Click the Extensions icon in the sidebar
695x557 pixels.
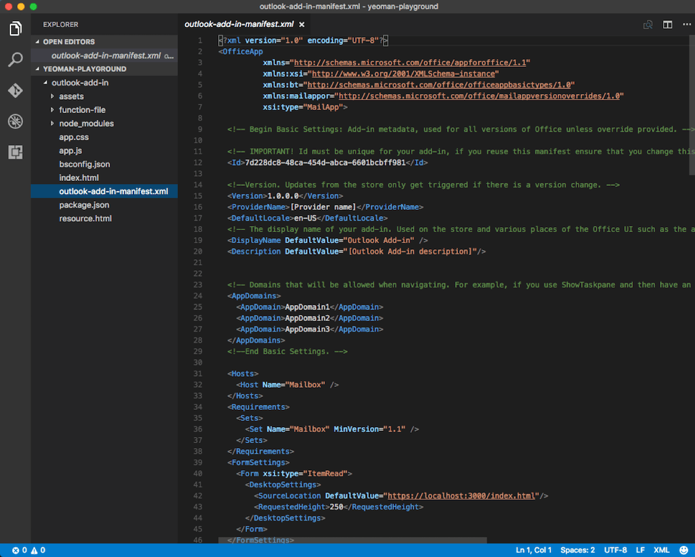15,152
